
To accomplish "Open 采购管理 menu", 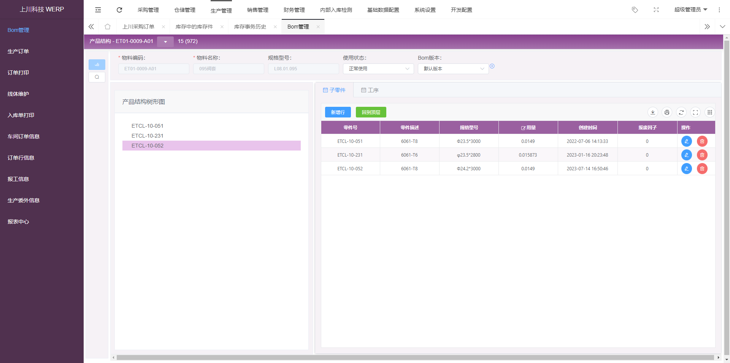I will tap(148, 10).
